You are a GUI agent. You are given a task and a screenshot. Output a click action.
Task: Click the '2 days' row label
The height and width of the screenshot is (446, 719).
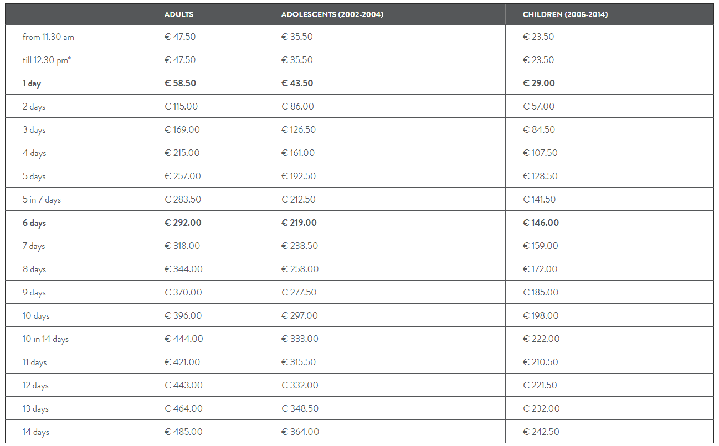pos(34,107)
